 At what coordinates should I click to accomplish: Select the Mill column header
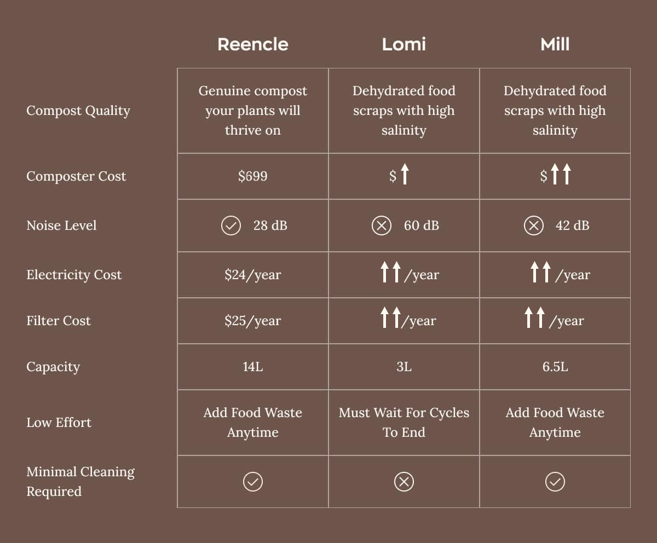pos(555,44)
